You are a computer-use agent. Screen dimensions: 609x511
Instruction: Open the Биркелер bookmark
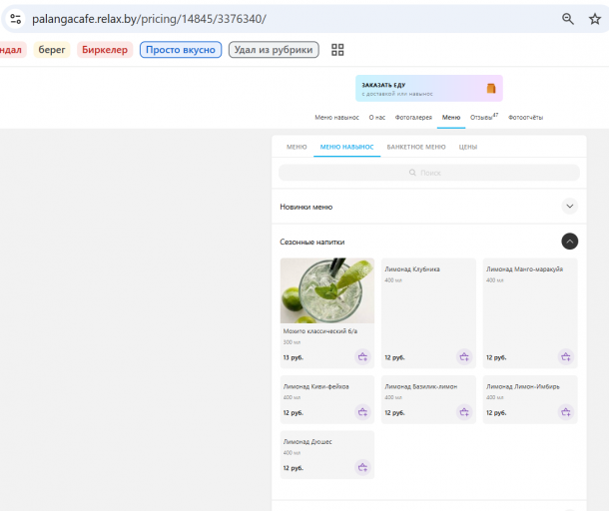click(x=105, y=50)
